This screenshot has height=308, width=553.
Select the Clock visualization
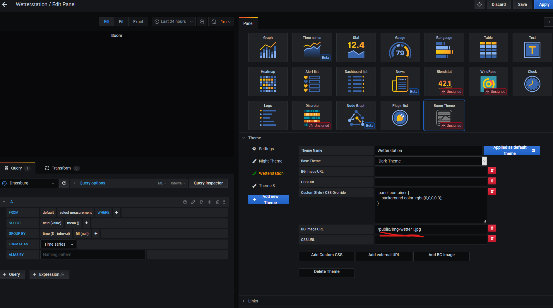coord(532,81)
